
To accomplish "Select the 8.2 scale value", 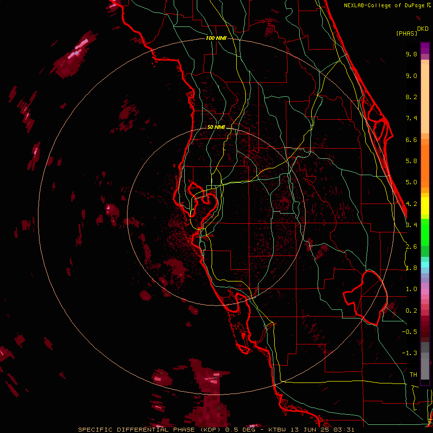I will (411, 97).
